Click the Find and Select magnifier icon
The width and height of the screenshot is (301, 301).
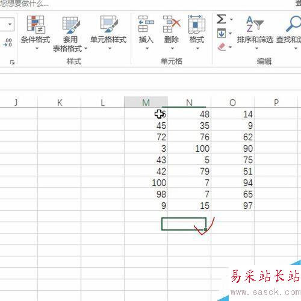coord(293,23)
